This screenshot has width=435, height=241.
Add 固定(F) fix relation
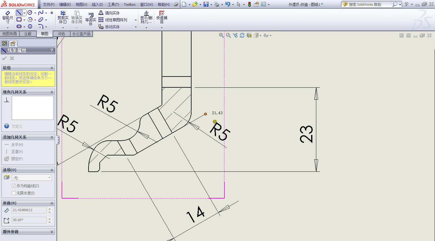[14, 159]
